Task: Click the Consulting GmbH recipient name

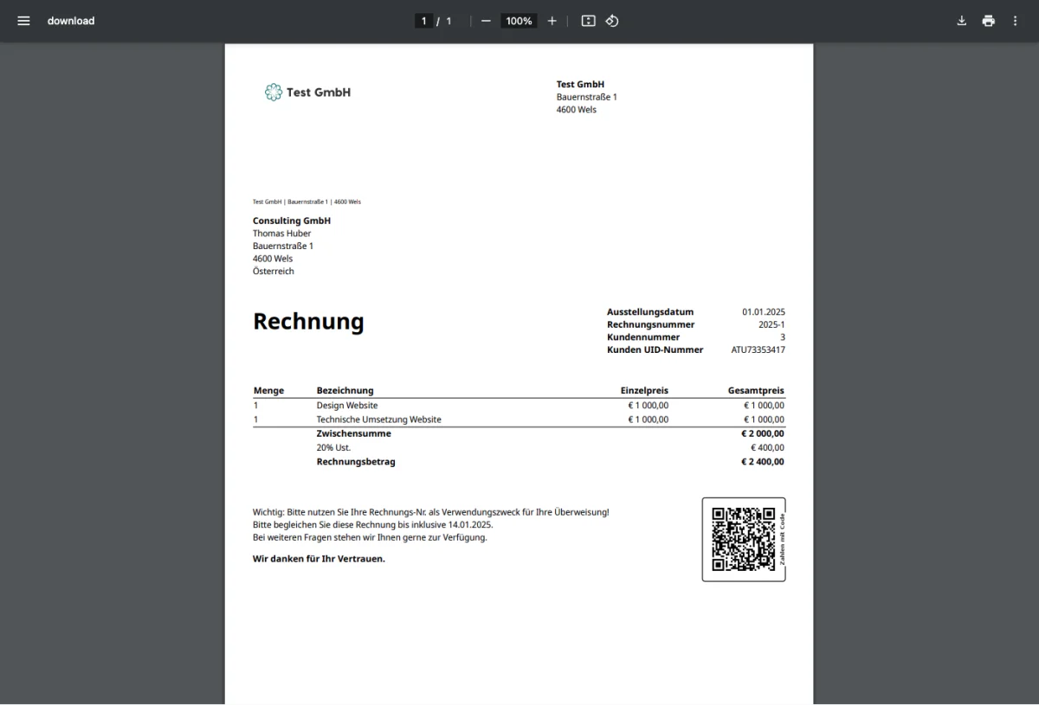Action: (292, 221)
